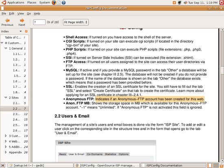
Task: Switch to the setup.txt gedit taskbar window
Action: pos(40,166)
